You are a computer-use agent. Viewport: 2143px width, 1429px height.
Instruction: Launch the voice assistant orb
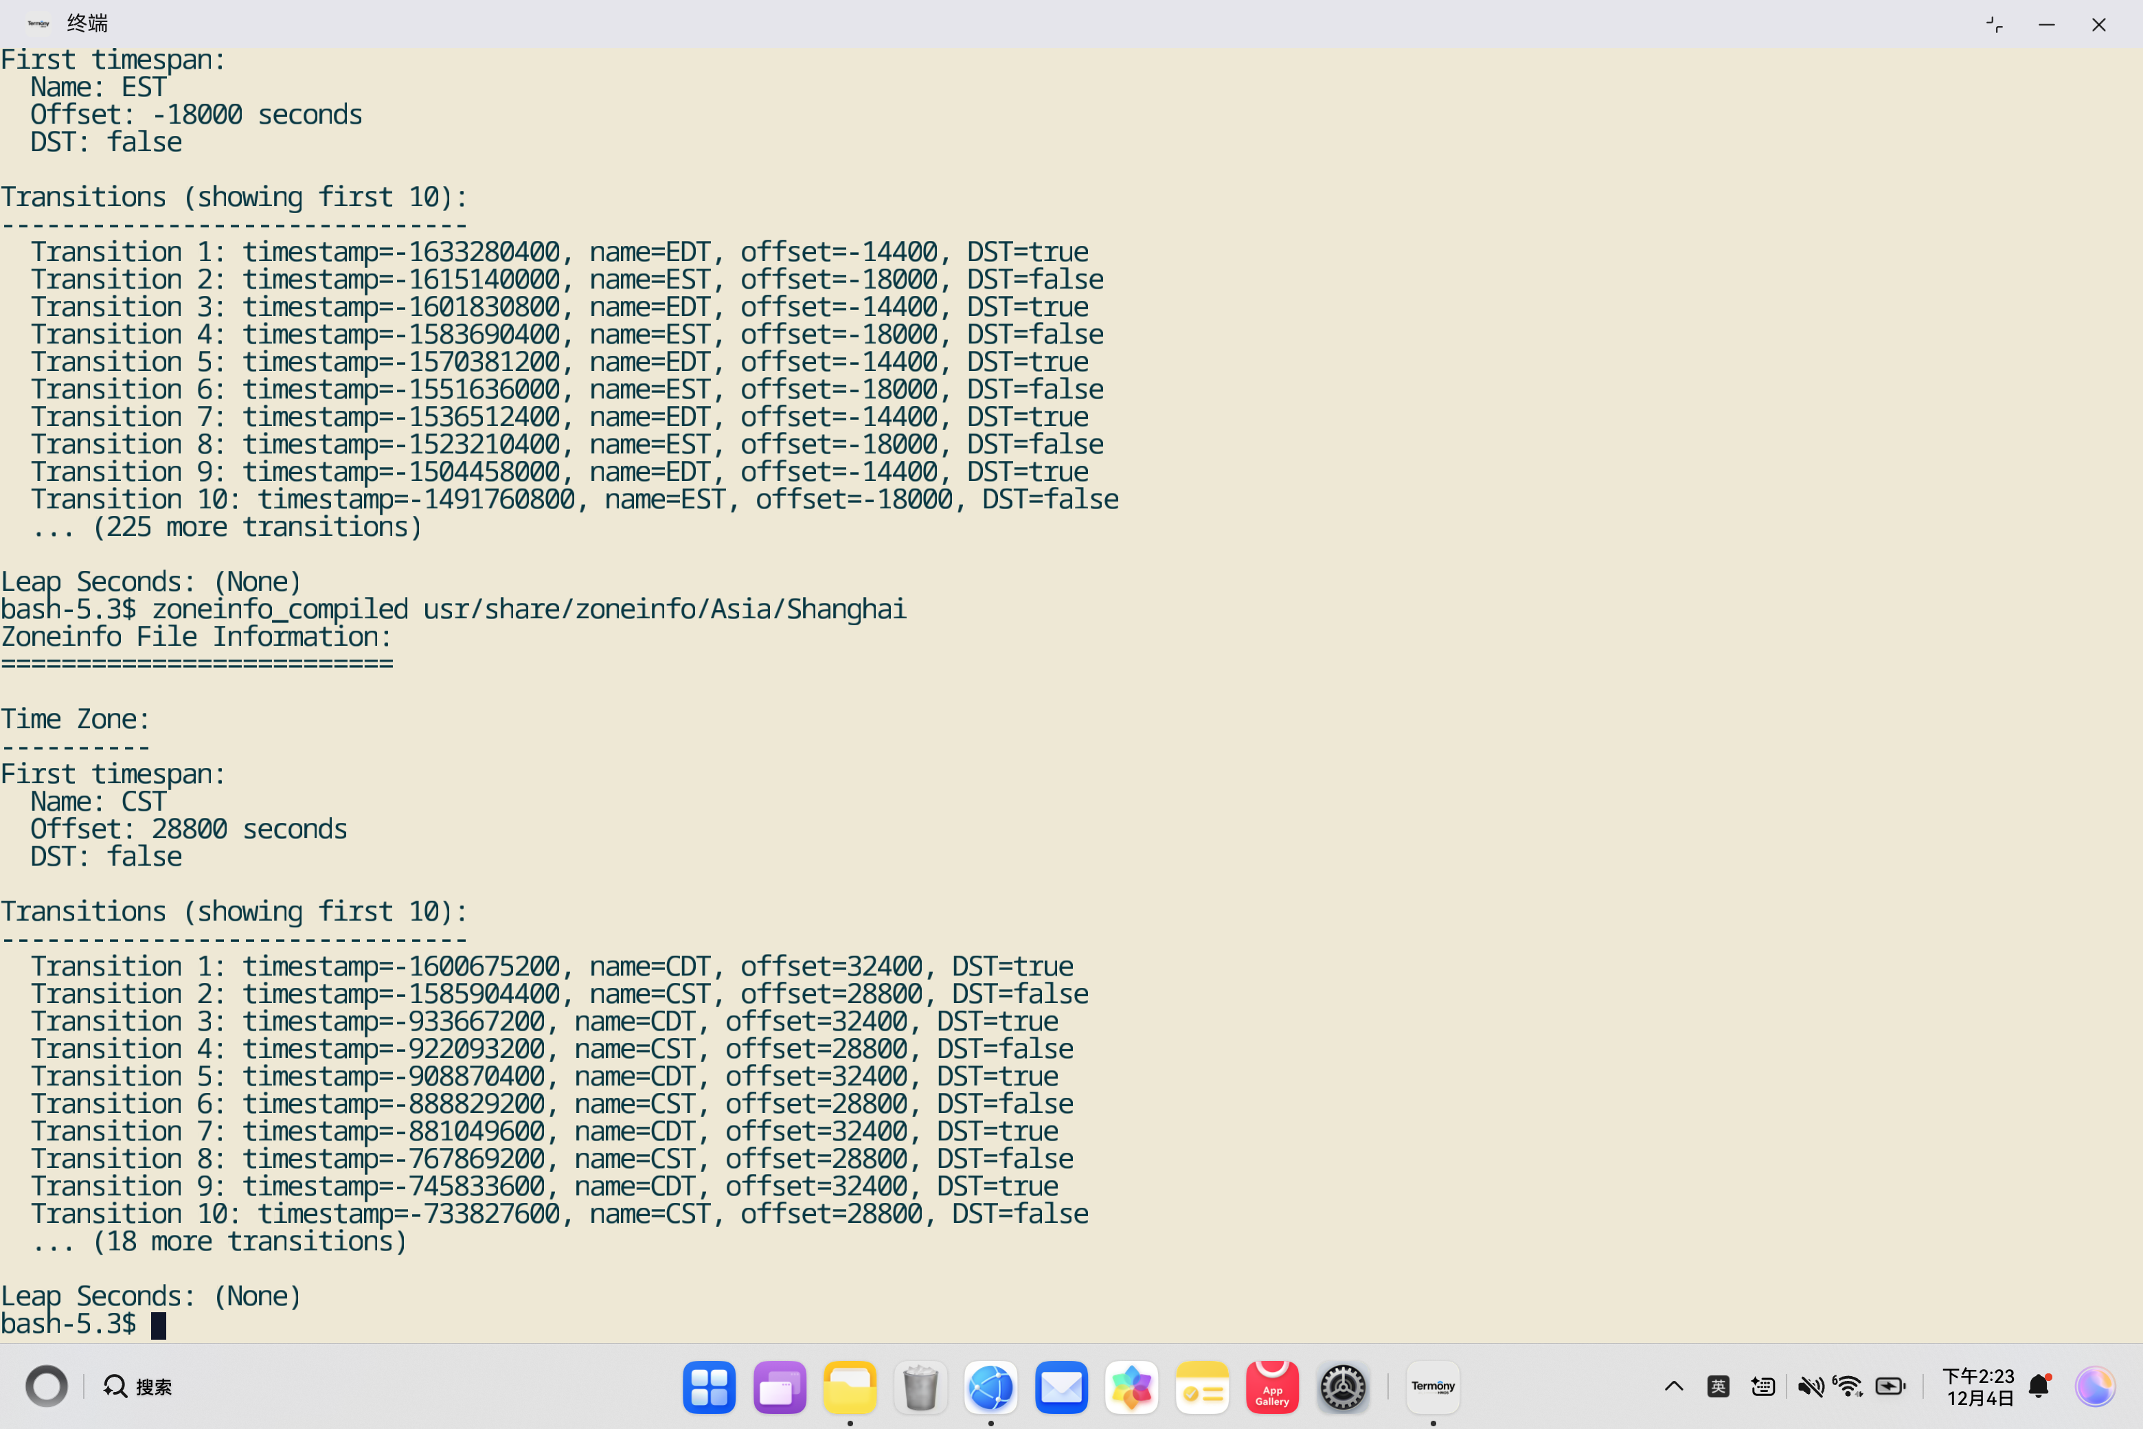2095,1386
